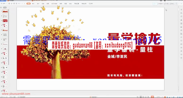Open the more options vertical dots

(x=179, y=4)
